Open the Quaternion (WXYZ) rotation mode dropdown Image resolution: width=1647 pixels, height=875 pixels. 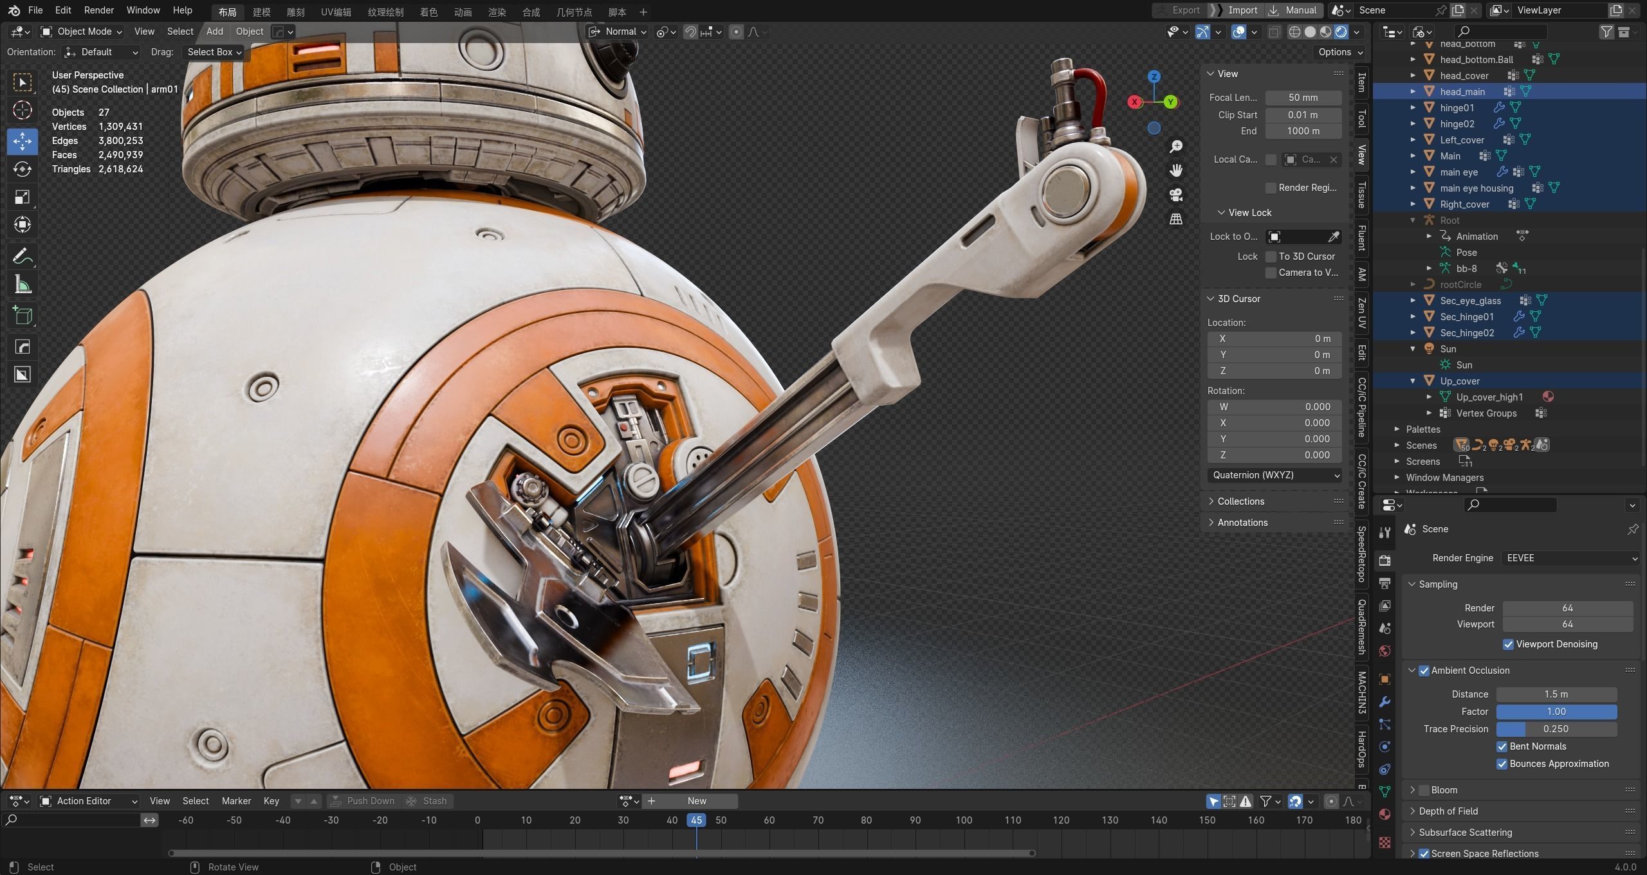pyautogui.click(x=1274, y=475)
